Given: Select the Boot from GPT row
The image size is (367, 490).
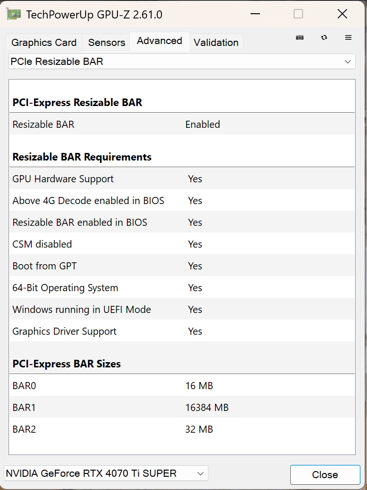Looking at the screenshot, I should click(x=182, y=266).
